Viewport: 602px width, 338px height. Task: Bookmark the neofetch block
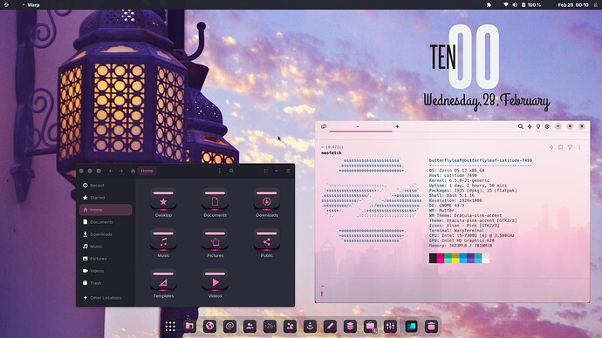(x=560, y=147)
